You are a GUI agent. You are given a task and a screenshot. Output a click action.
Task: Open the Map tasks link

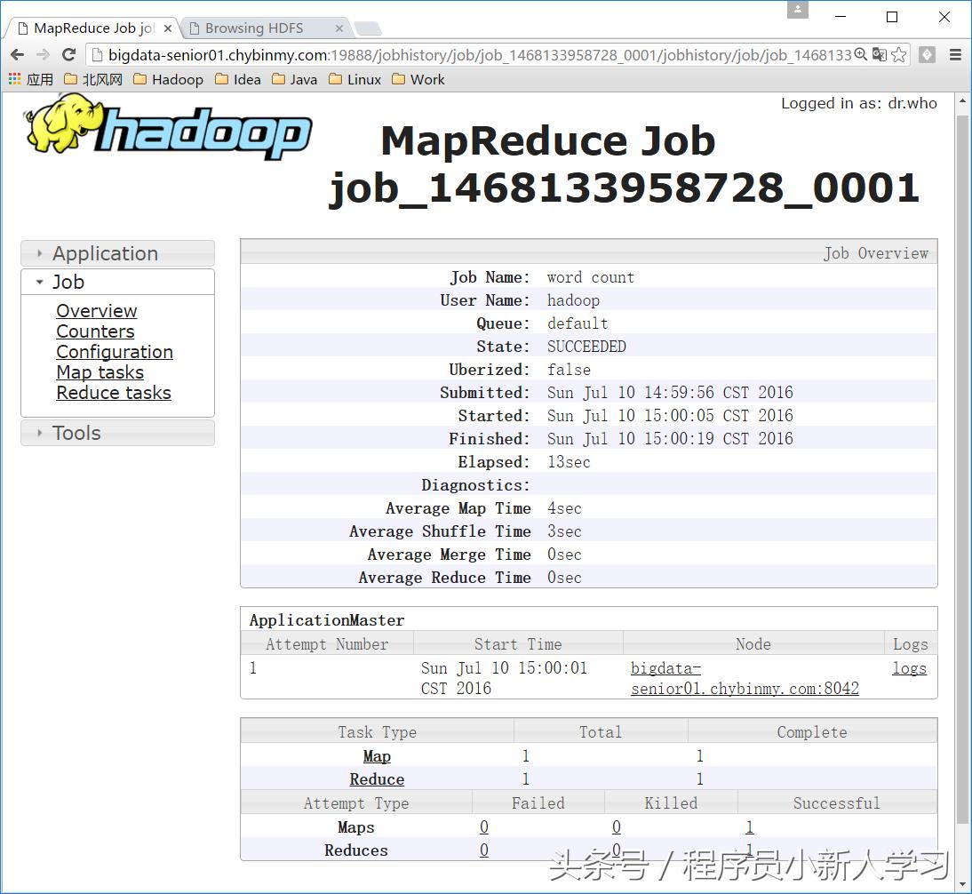pos(100,372)
